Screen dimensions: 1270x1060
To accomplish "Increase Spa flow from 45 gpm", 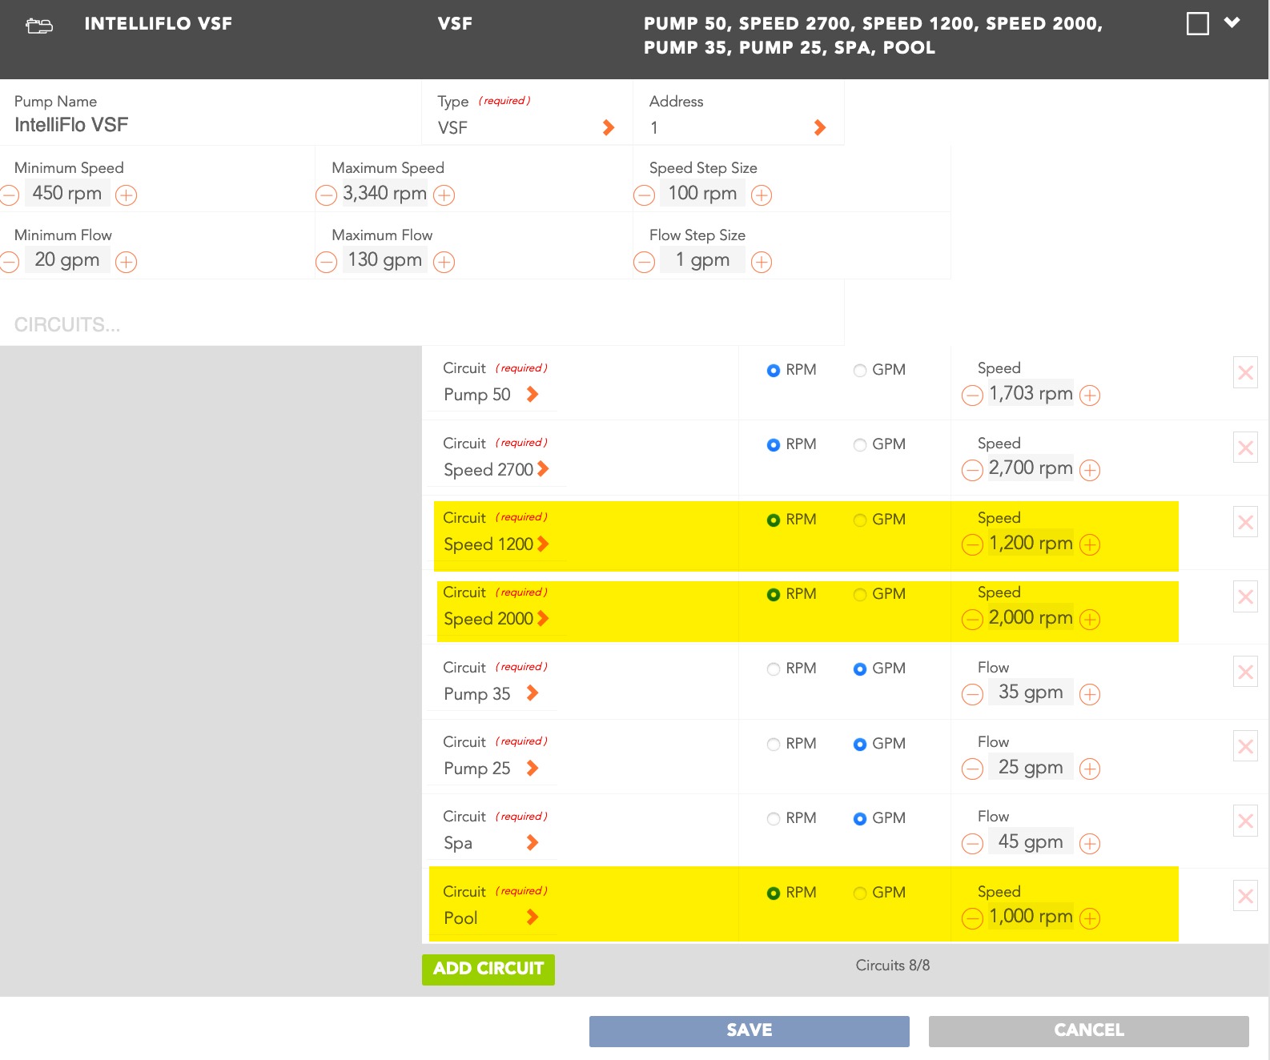I will point(1090,844).
